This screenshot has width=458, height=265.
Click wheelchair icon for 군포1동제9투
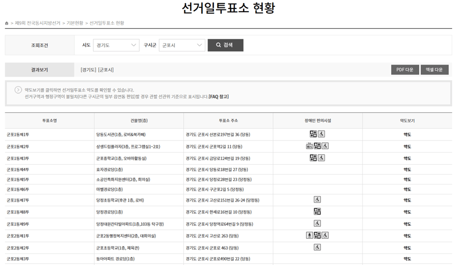click(317, 224)
